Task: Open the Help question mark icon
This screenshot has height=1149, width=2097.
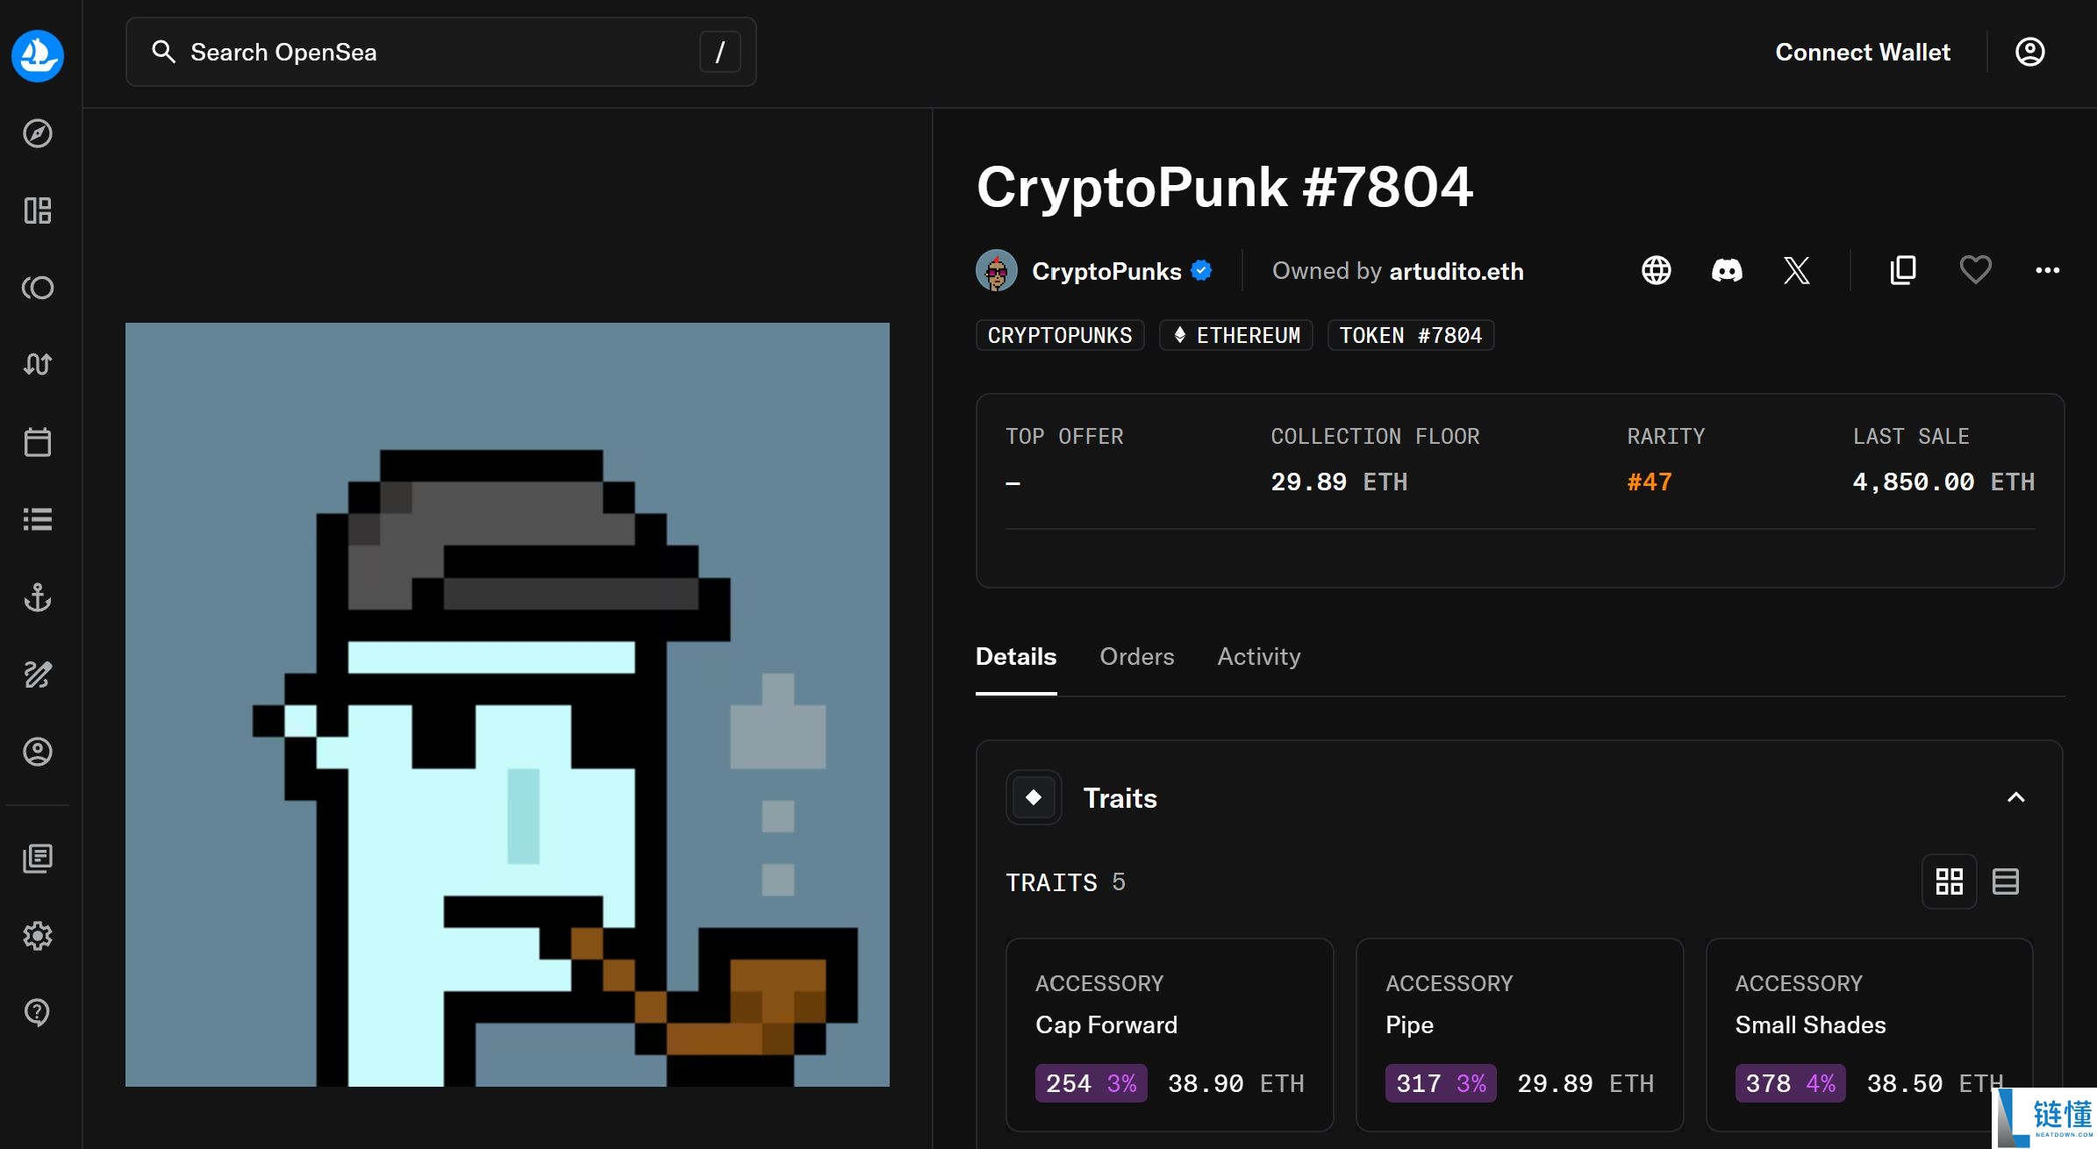Action: 38,1013
